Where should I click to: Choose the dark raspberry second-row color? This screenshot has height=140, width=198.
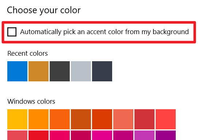click(x=81, y=135)
